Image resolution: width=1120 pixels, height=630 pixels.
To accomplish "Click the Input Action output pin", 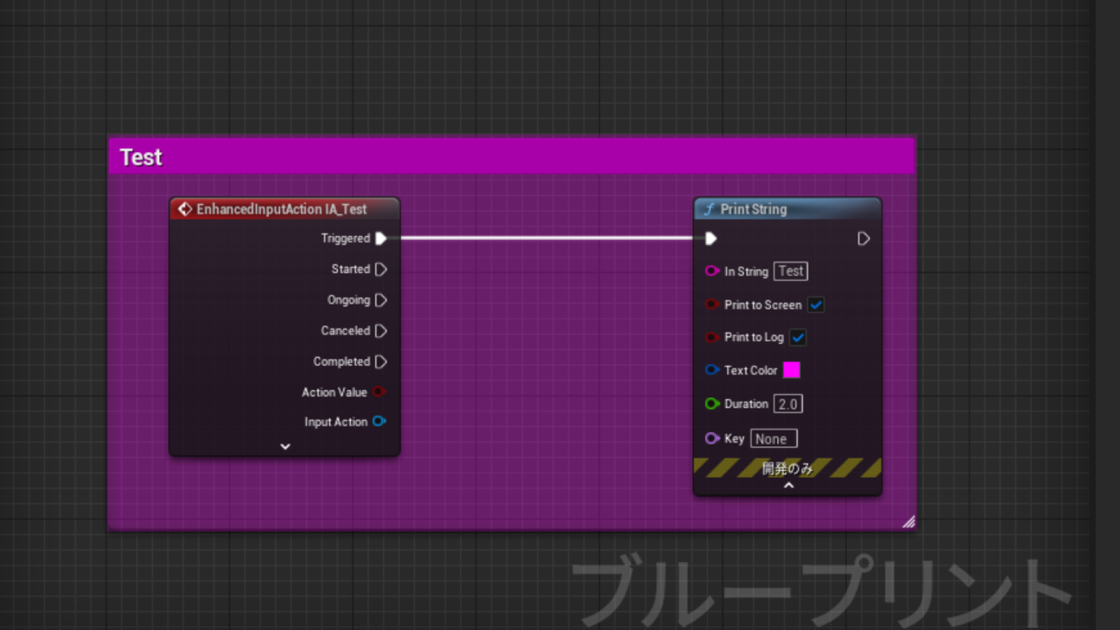I will point(379,422).
